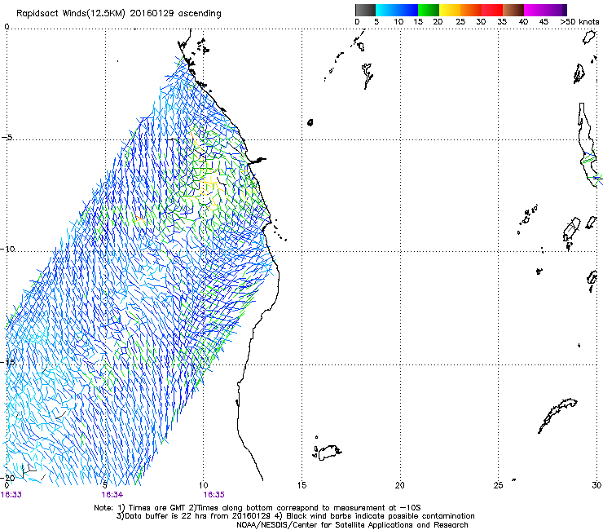
Task: Click the yellow 20-25 knots legend swatch
Action: tap(450, 10)
